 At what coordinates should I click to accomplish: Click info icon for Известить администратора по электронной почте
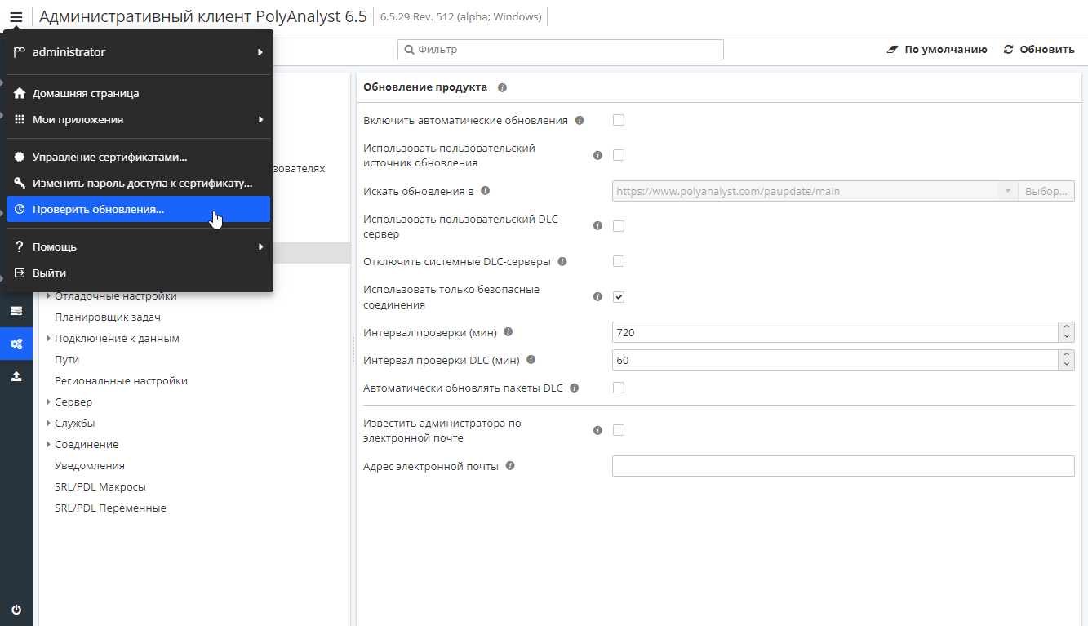click(597, 430)
